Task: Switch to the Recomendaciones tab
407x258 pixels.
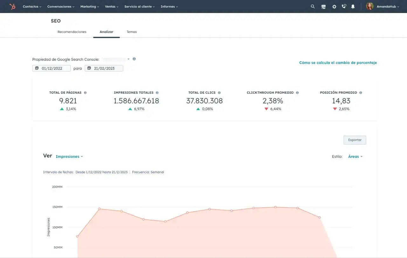Action: (x=72, y=32)
